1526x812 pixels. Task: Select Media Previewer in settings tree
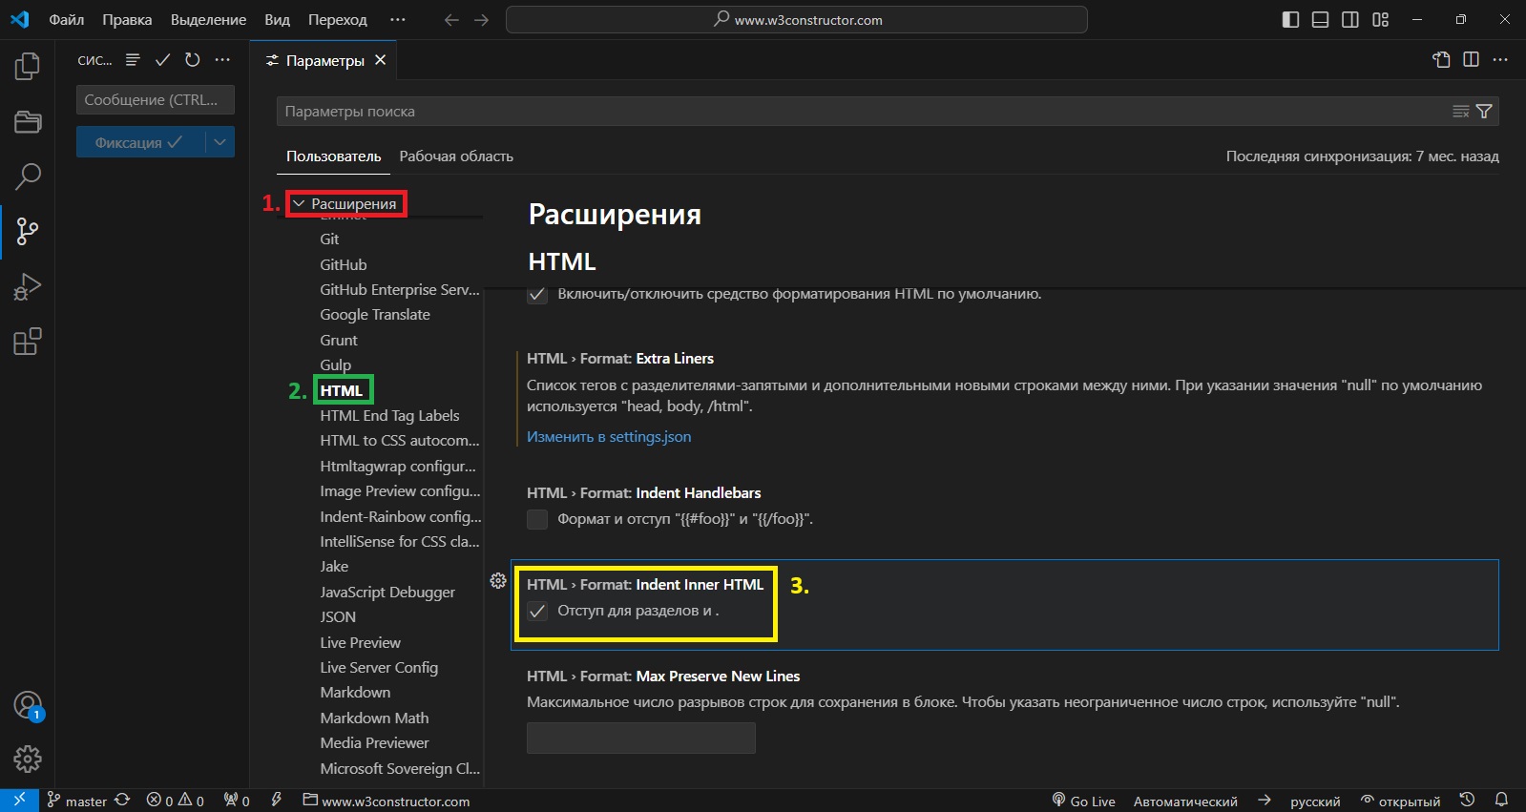(374, 743)
